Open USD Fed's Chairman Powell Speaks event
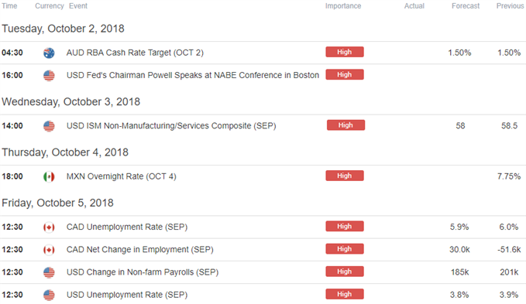 (193, 75)
